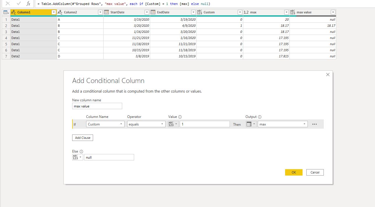Select the StartDate column header
Screen dimensions: 375x207
click(x=127, y=12)
